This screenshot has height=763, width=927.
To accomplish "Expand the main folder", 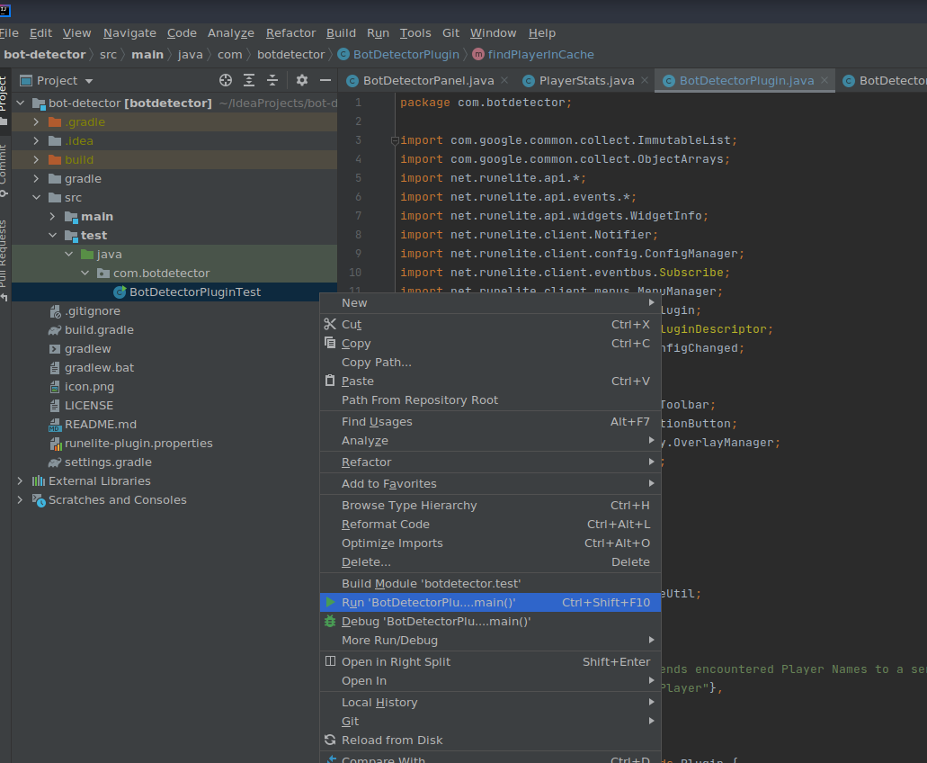I will 53,217.
